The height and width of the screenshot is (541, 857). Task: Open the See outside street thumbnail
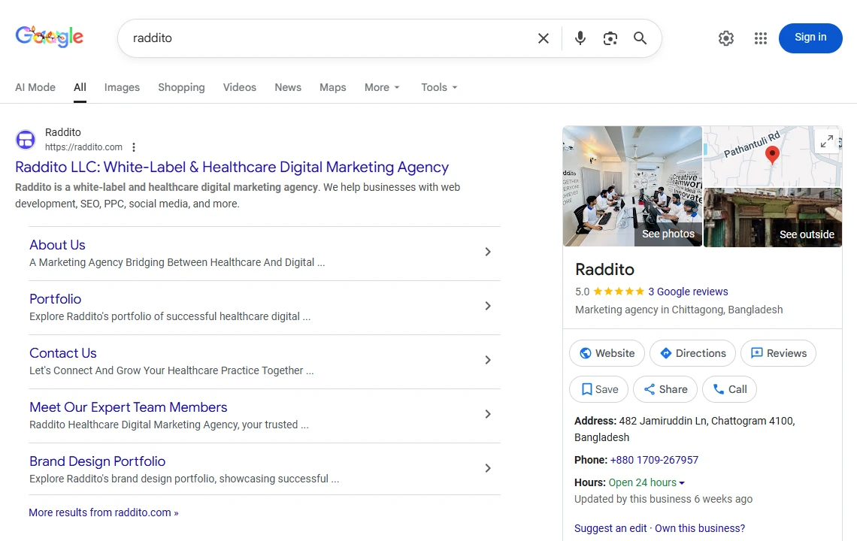(773, 217)
